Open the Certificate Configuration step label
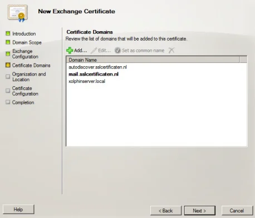Viewport: 255px width, 218px height. tap(25, 91)
